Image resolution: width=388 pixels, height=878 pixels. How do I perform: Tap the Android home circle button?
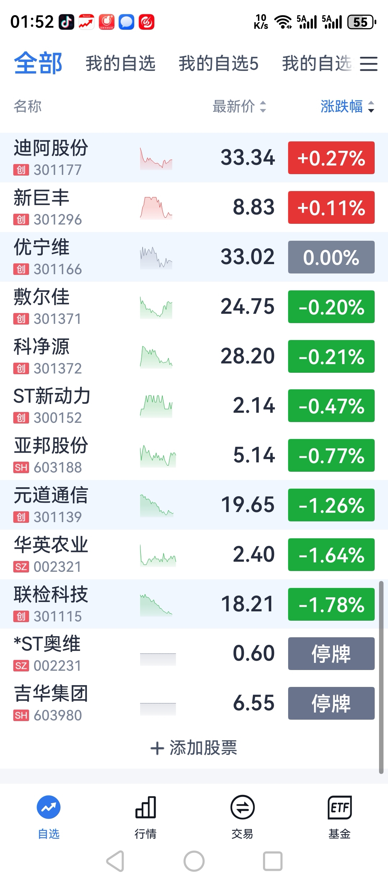click(x=194, y=861)
